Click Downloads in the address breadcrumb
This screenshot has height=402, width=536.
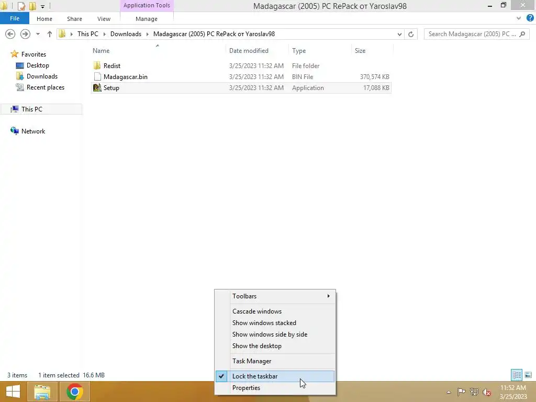(x=126, y=34)
